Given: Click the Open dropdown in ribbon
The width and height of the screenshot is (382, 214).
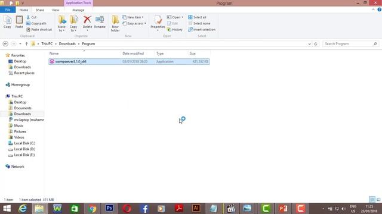Looking at the screenshot, I should coord(175,17).
